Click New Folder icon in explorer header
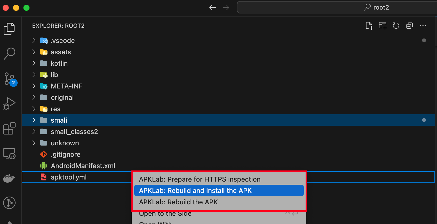Viewport: 437px width, 224px height. coord(383,26)
